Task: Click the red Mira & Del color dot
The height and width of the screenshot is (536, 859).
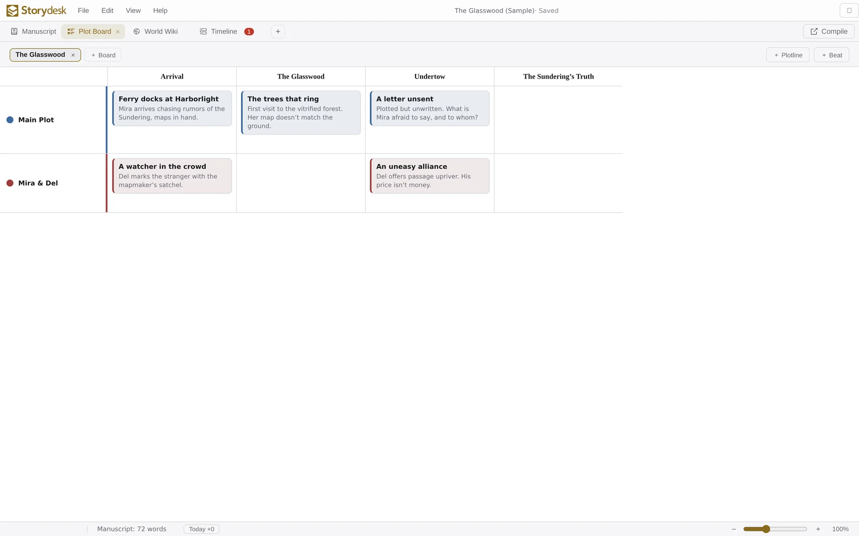Action: pos(10,183)
